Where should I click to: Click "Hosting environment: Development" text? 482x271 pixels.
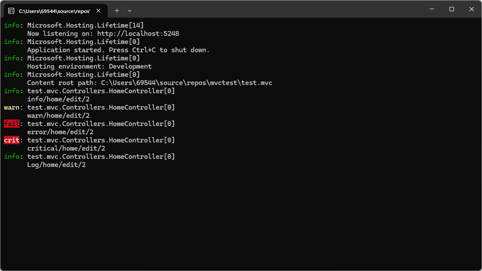coord(89,66)
